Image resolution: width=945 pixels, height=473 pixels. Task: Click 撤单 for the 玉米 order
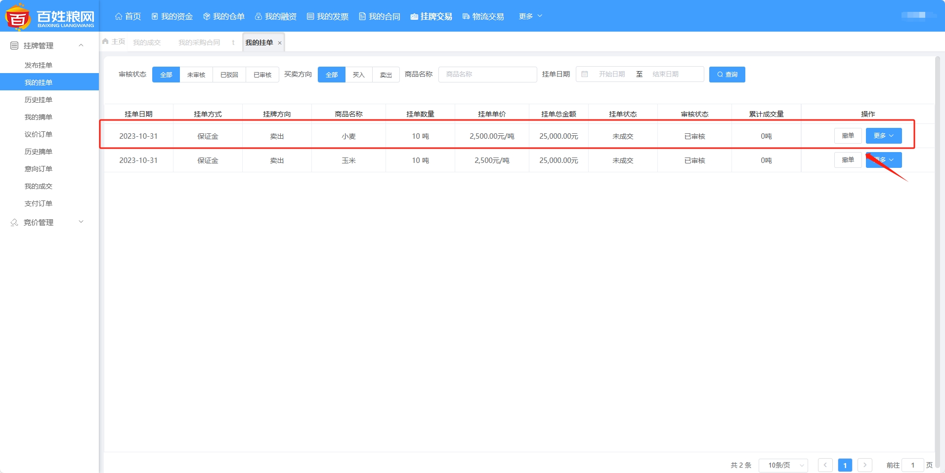click(848, 160)
